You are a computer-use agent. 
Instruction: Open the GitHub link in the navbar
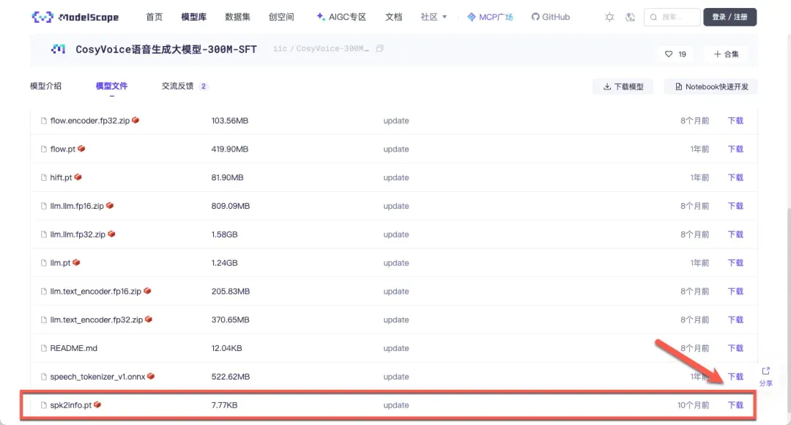click(x=551, y=17)
